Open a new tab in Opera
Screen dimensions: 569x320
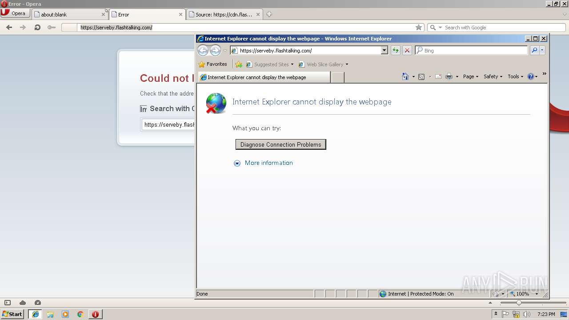pos(269,14)
